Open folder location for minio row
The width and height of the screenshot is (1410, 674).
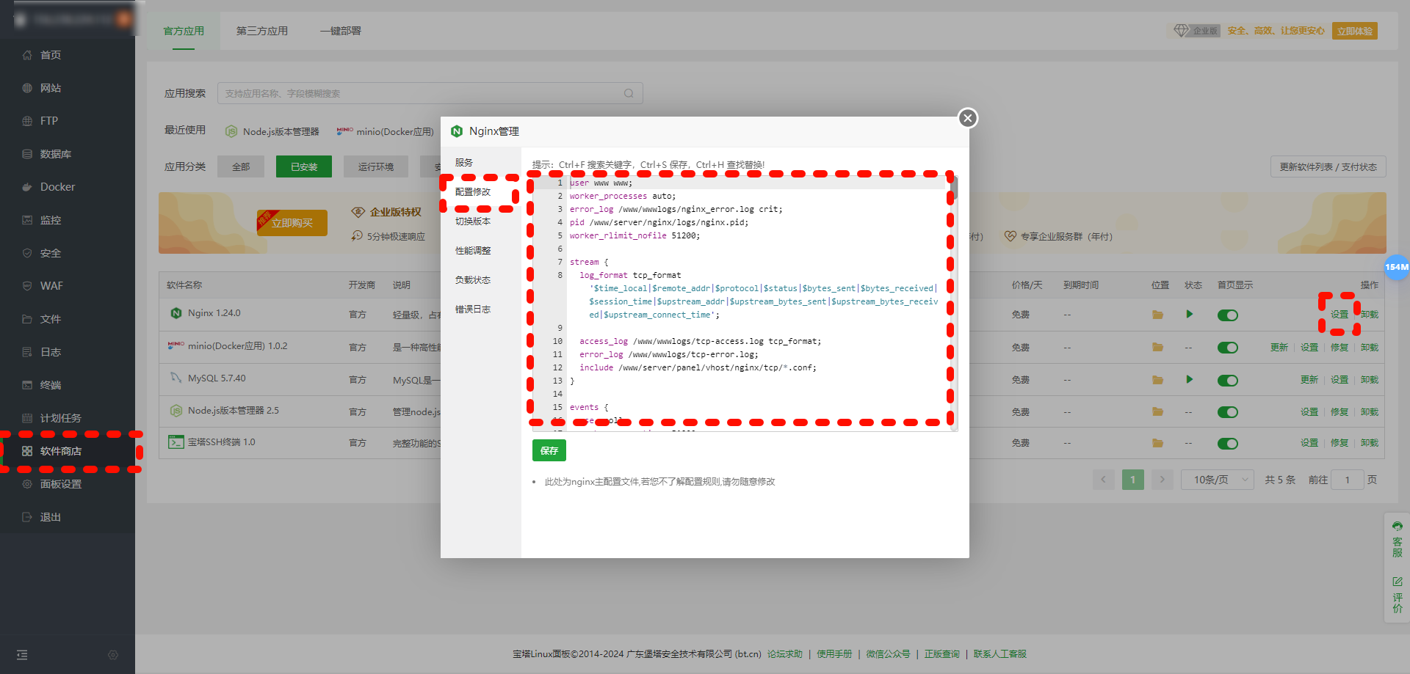pyautogui.click(x=1157, y=347)
